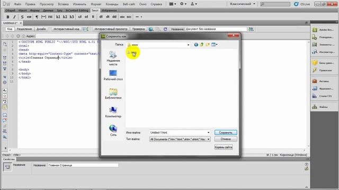Click the Create New Folder icon in the Save dialog
339x190 pixels.
pos(208,44)
